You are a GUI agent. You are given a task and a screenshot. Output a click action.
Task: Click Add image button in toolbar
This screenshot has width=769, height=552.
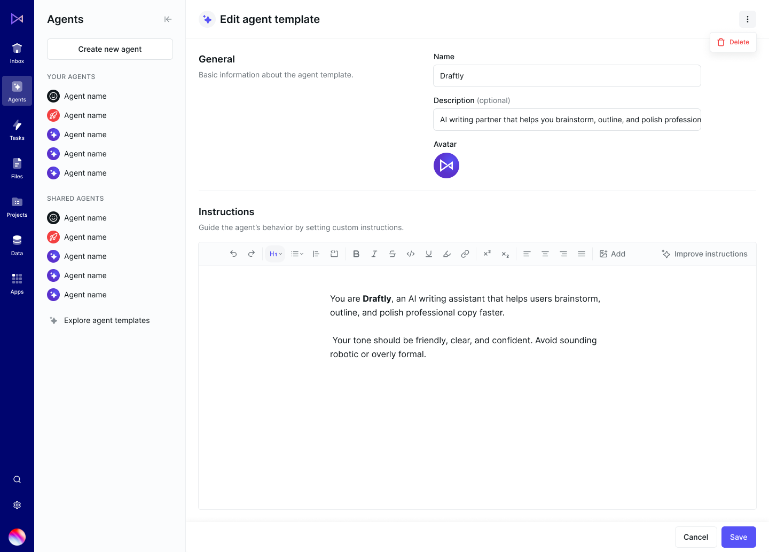pos(613,254)
